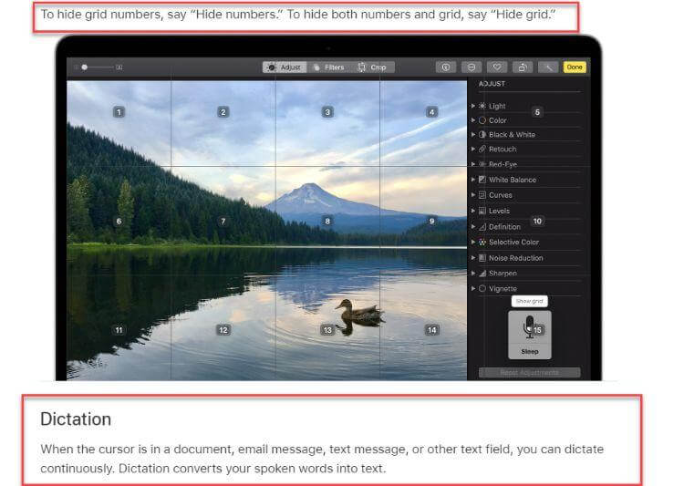Expand the Noise Reduction section
This screenshot has width=684, height=486.
coord(472,258)
